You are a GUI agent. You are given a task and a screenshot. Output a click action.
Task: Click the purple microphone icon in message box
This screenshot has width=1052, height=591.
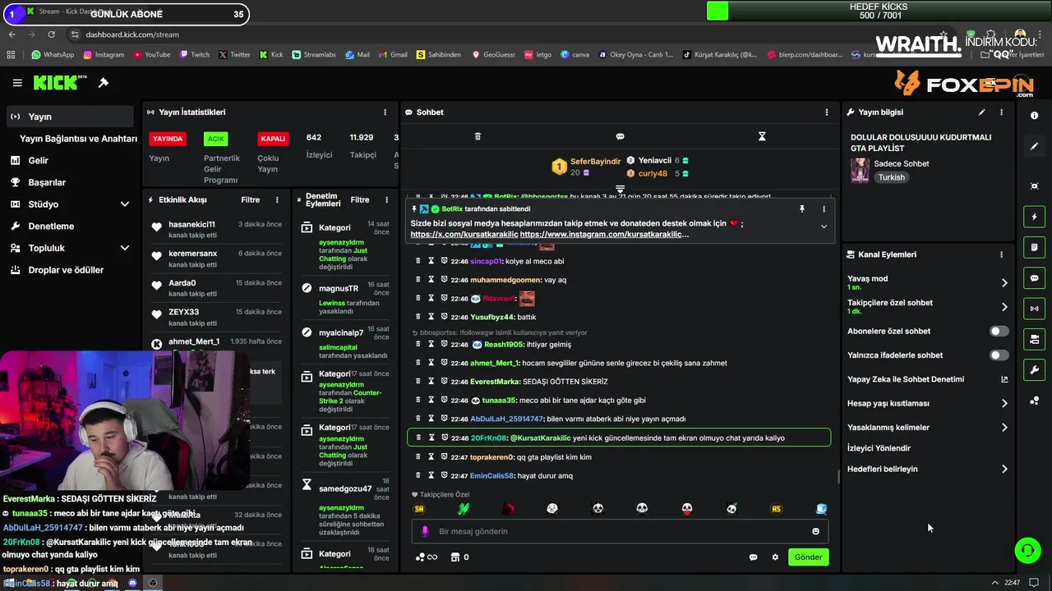[x=425, y=531]
